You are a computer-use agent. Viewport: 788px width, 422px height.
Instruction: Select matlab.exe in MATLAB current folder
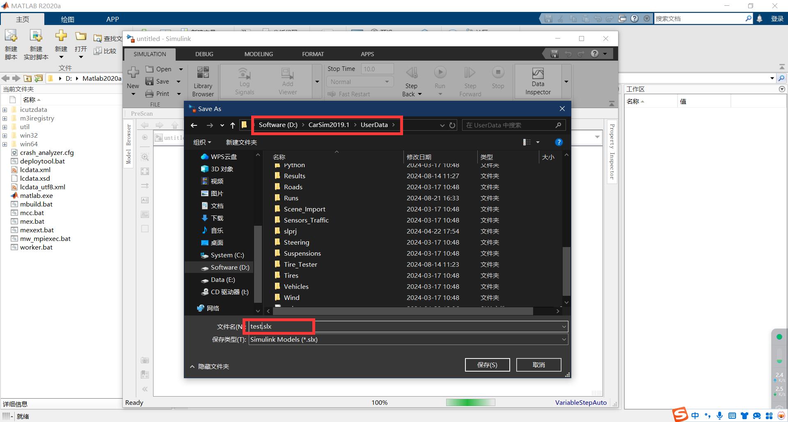(36, 196)
